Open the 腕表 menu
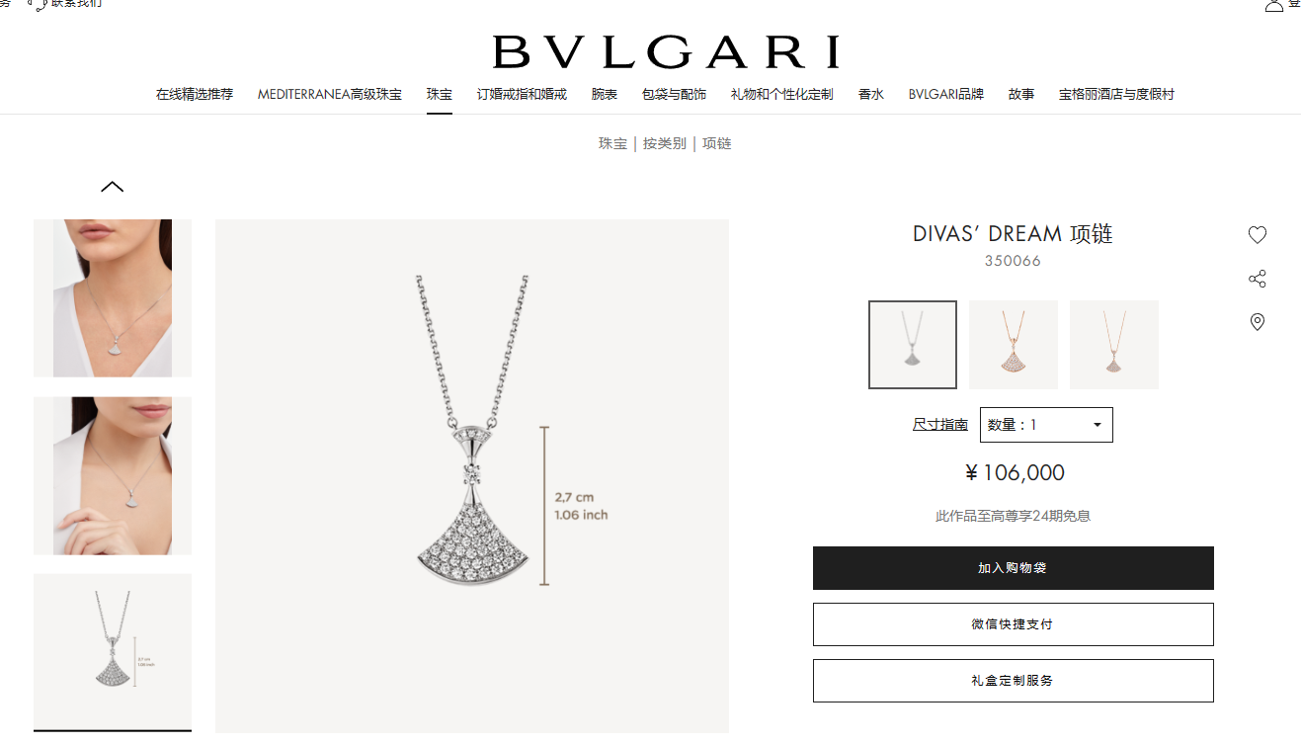 (605, 95)
